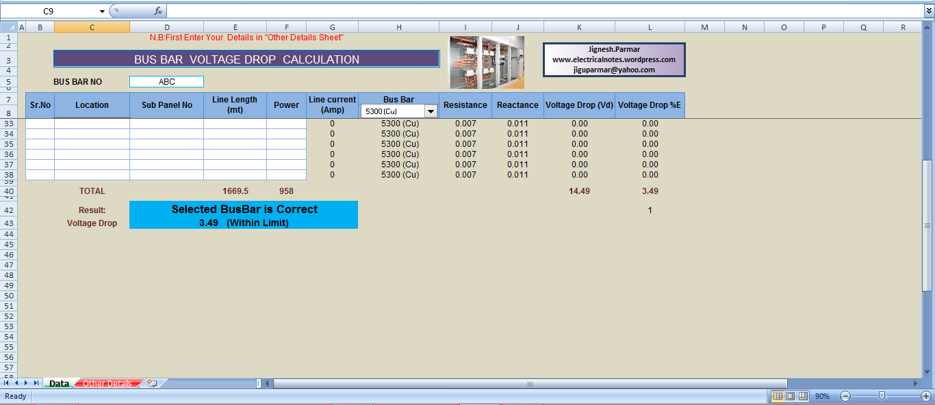The image size is (935, 405).
Task: Click the Insert Worksheet icon
Action: point(151,383)
